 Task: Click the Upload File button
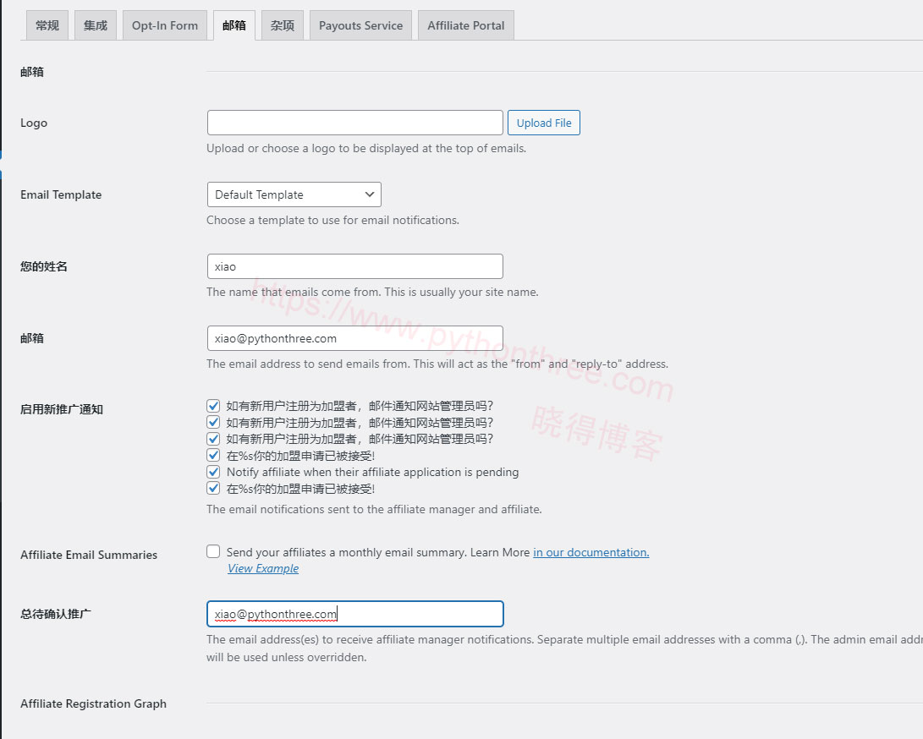pyautogui.click(x=544, y=123)
